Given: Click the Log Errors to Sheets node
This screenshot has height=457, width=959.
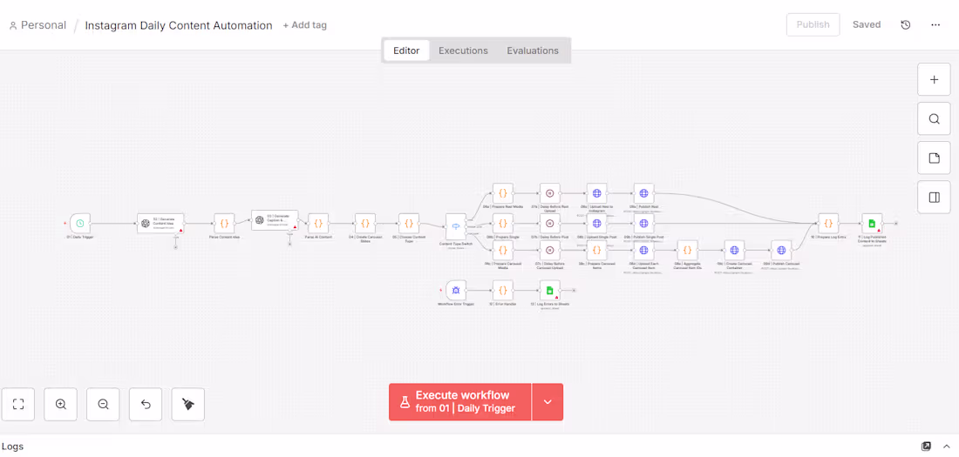Looking at the screenshot, I should coord(549,290).
